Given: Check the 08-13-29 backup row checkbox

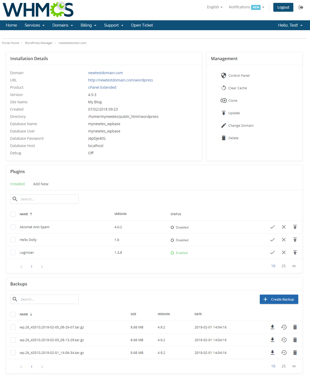Looking at the screenshot, I should [13, 340].
